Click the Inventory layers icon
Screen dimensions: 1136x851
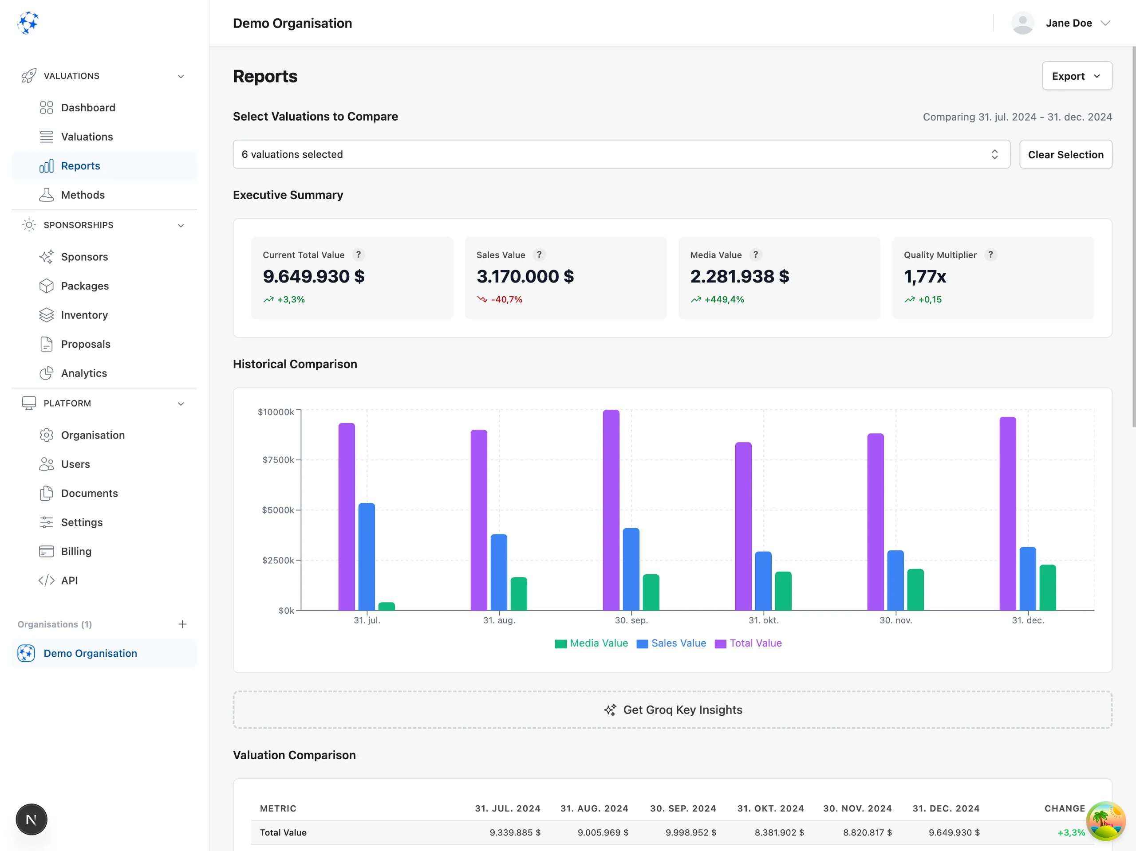(x=46, y=315)
